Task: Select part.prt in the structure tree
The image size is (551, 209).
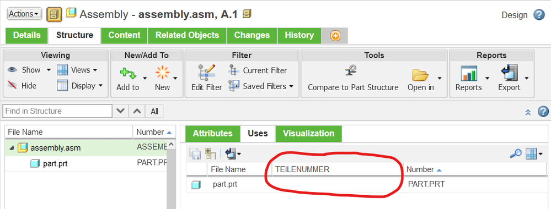Action: [55, 163]
